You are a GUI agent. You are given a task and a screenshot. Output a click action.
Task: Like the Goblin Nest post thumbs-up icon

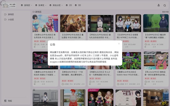[x=138, y=84]
